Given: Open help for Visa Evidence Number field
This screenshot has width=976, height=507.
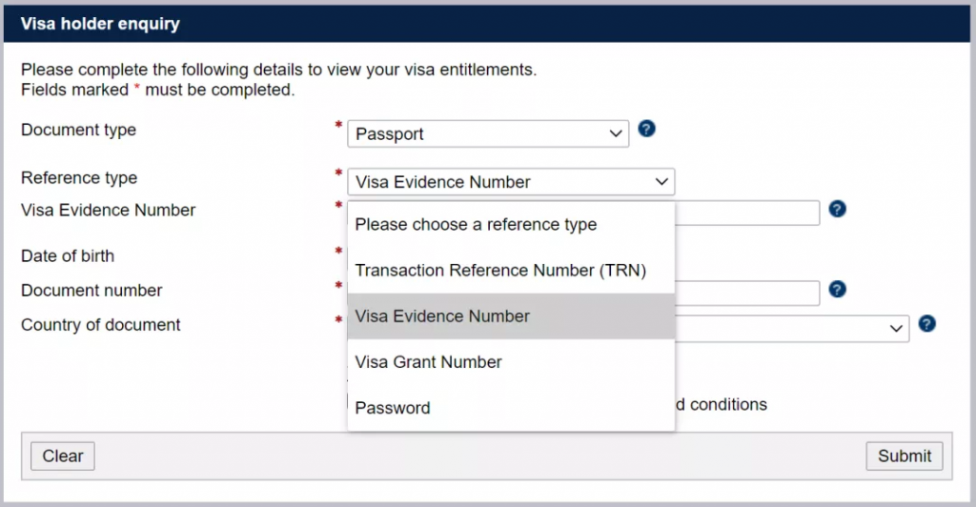Looking at the screenshot, I should point(838,209).
